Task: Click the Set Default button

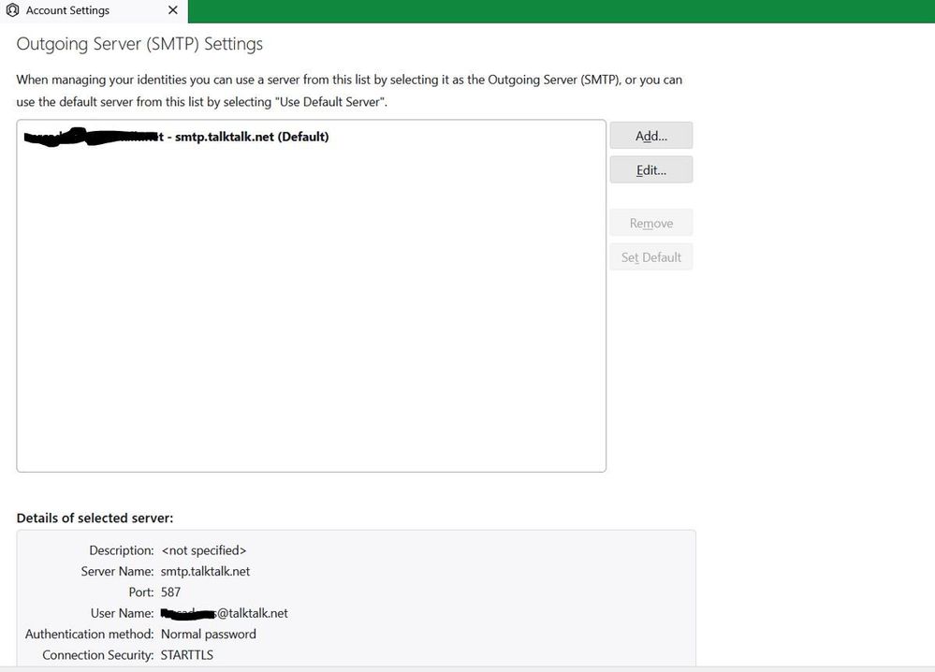Action: coord(650,256)
